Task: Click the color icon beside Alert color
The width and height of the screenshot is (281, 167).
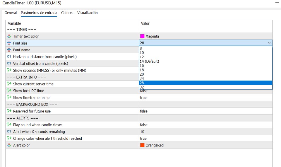Action: point(9,145)
